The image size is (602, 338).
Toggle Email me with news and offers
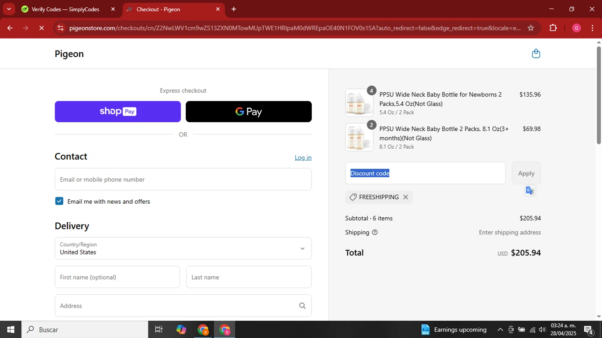(59, 201)
